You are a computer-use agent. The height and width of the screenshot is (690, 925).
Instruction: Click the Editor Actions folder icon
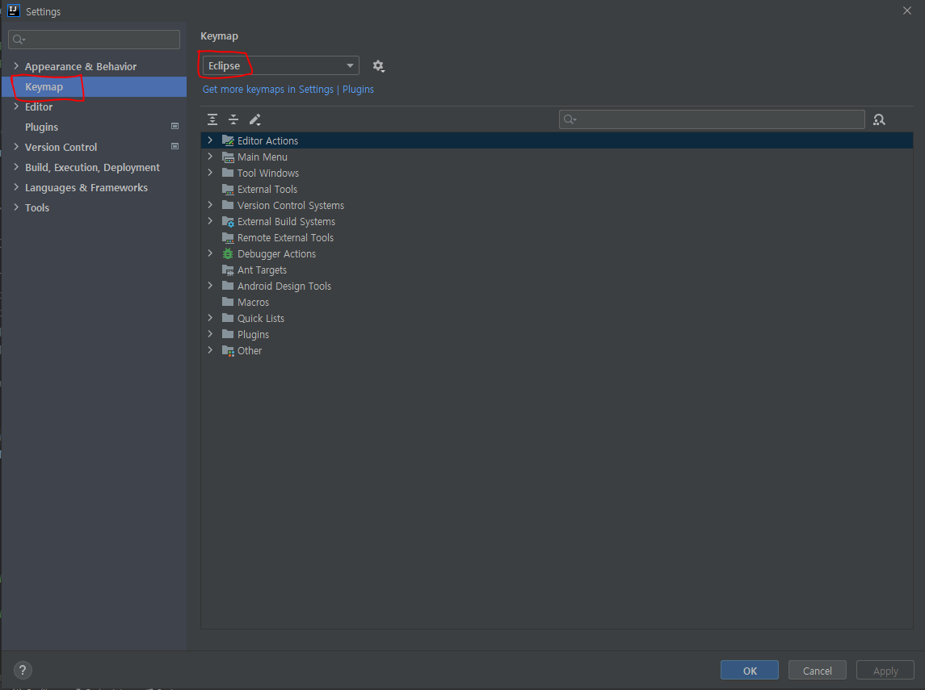tap(228, 140)
